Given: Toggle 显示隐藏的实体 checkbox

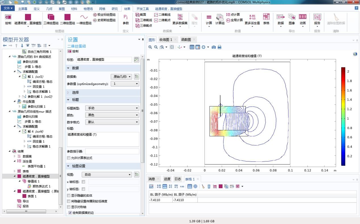Looking at the screenshot, I should 68,196.
